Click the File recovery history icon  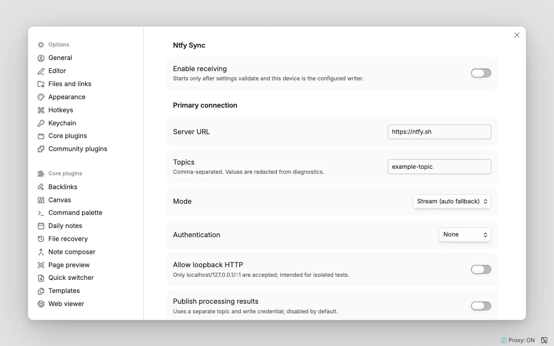(x=41, y=239)
